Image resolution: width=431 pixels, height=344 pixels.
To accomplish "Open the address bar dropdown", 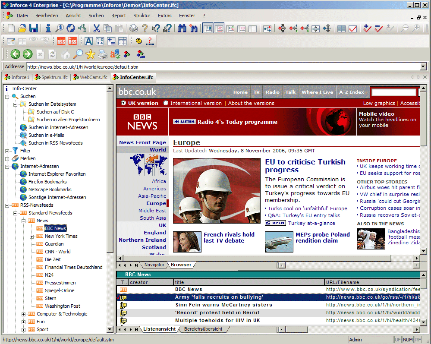I will [x=423, y=66].
